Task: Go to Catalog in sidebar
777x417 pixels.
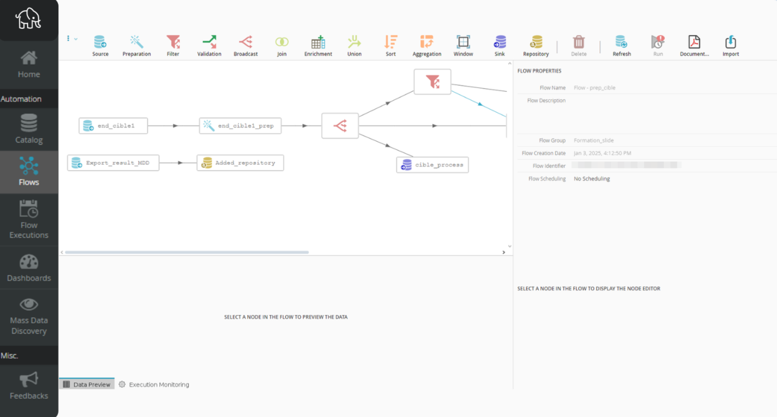Action: click(29, 129)
